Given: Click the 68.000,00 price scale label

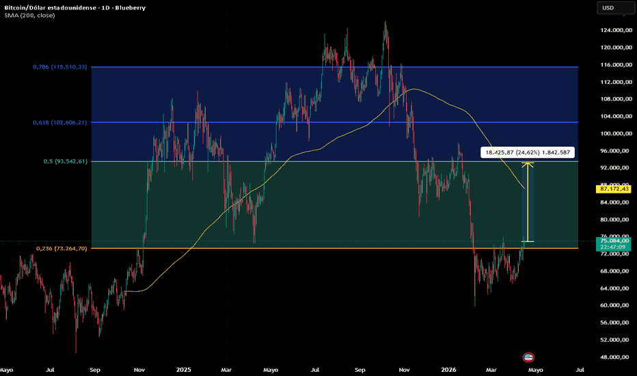Looking at the screenshot, I should tap(616, 271).
